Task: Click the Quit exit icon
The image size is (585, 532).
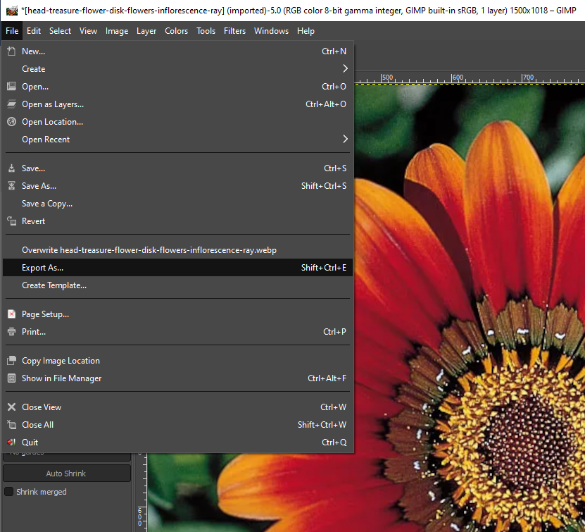Action: [11, 442]
